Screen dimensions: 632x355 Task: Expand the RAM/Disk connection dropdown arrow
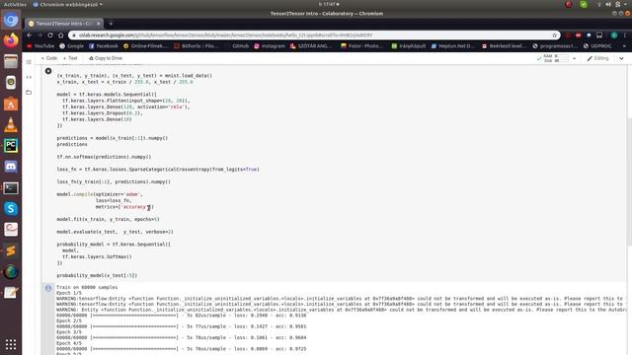click(575, 59)
